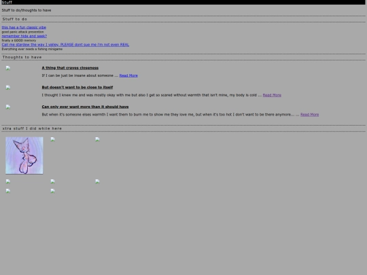Click "Everything ever needs a fishing minigame" caption
367x275 pixels.
click(32, 49)
